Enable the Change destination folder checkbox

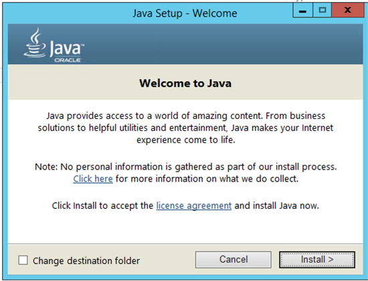pos(23,260)
